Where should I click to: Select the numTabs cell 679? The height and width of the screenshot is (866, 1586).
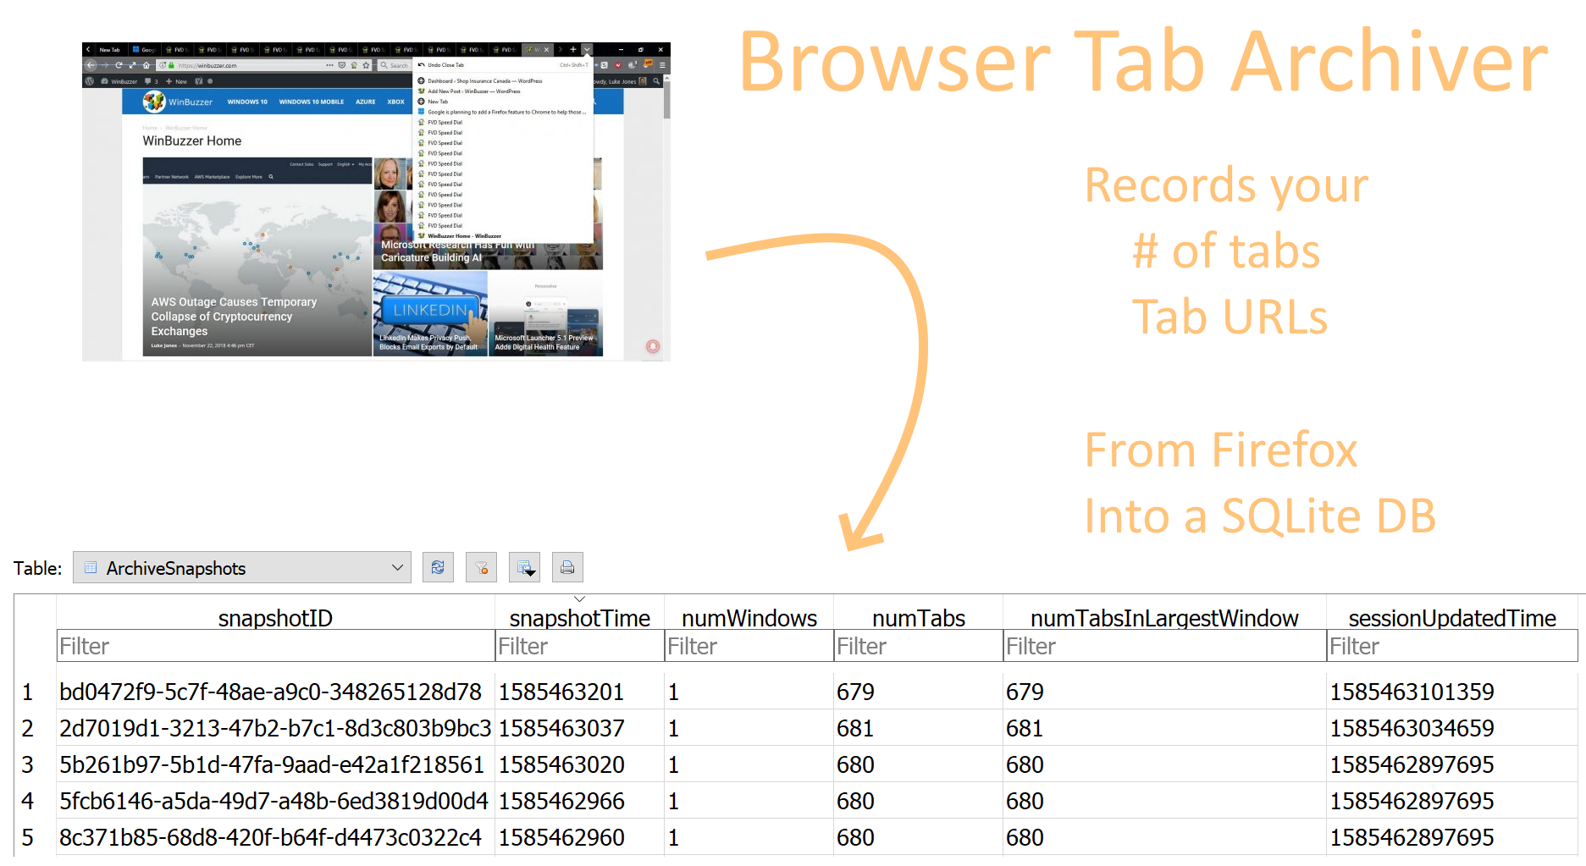(919, 692)
